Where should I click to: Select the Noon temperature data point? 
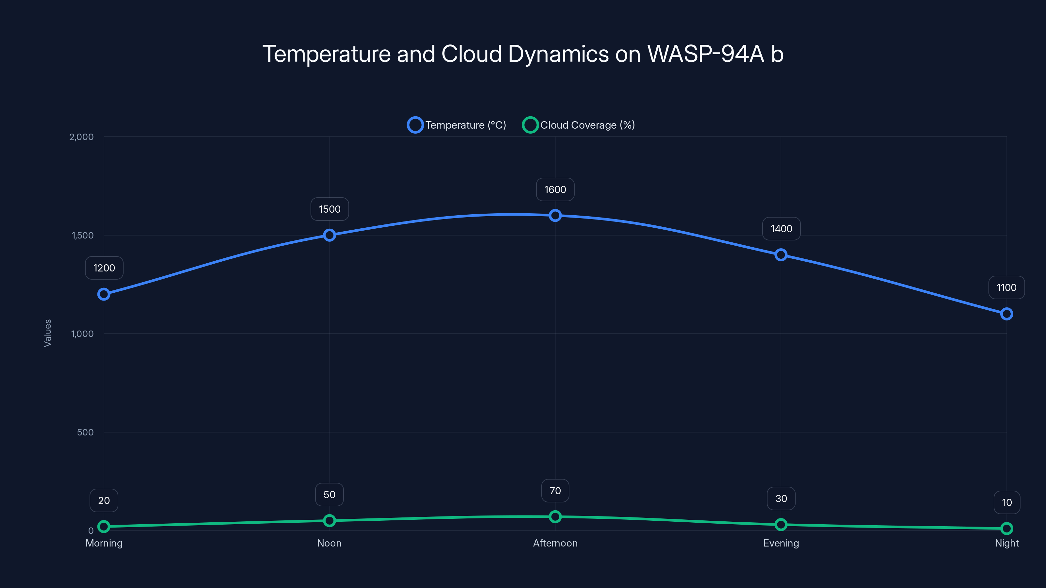(x=329, y=235)
